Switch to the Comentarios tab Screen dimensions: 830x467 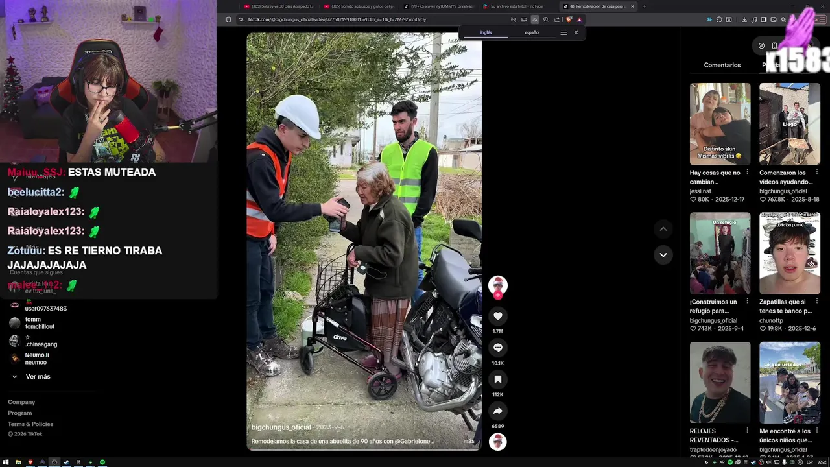point(722,65)
